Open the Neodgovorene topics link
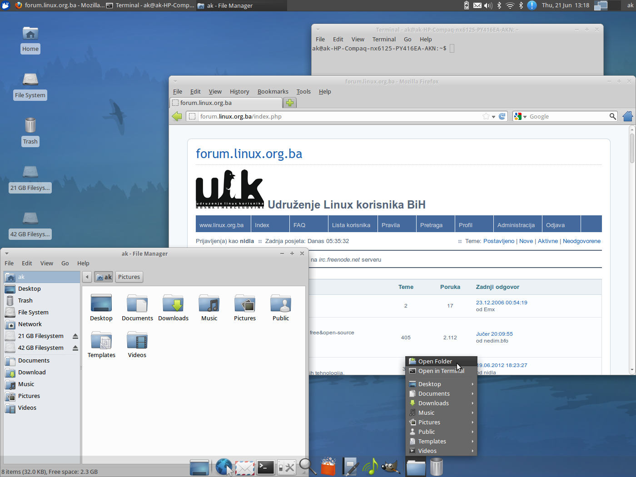 click(x=581, y=241)
